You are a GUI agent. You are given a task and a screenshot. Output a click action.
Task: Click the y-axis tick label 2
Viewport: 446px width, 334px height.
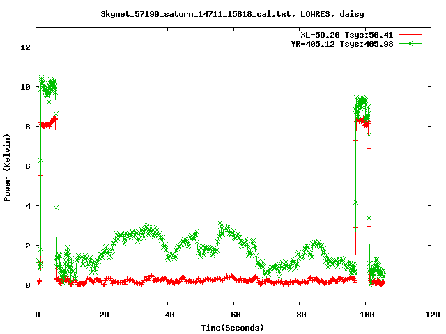(x=28, y=246)
